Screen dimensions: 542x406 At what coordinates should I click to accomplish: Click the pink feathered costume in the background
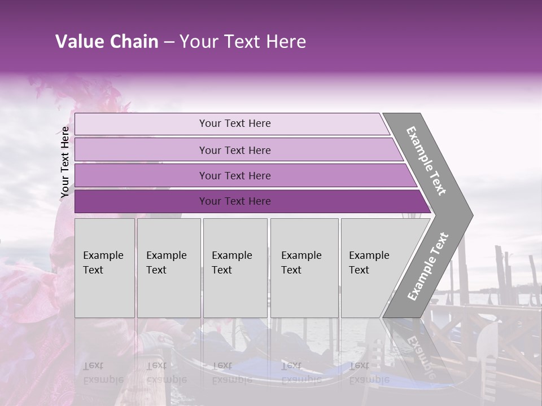(34, 293)
